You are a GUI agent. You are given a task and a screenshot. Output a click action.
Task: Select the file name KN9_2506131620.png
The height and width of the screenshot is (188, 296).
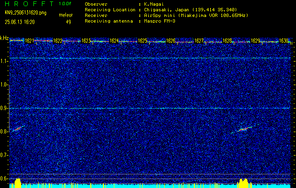click(x=25, y=13)
